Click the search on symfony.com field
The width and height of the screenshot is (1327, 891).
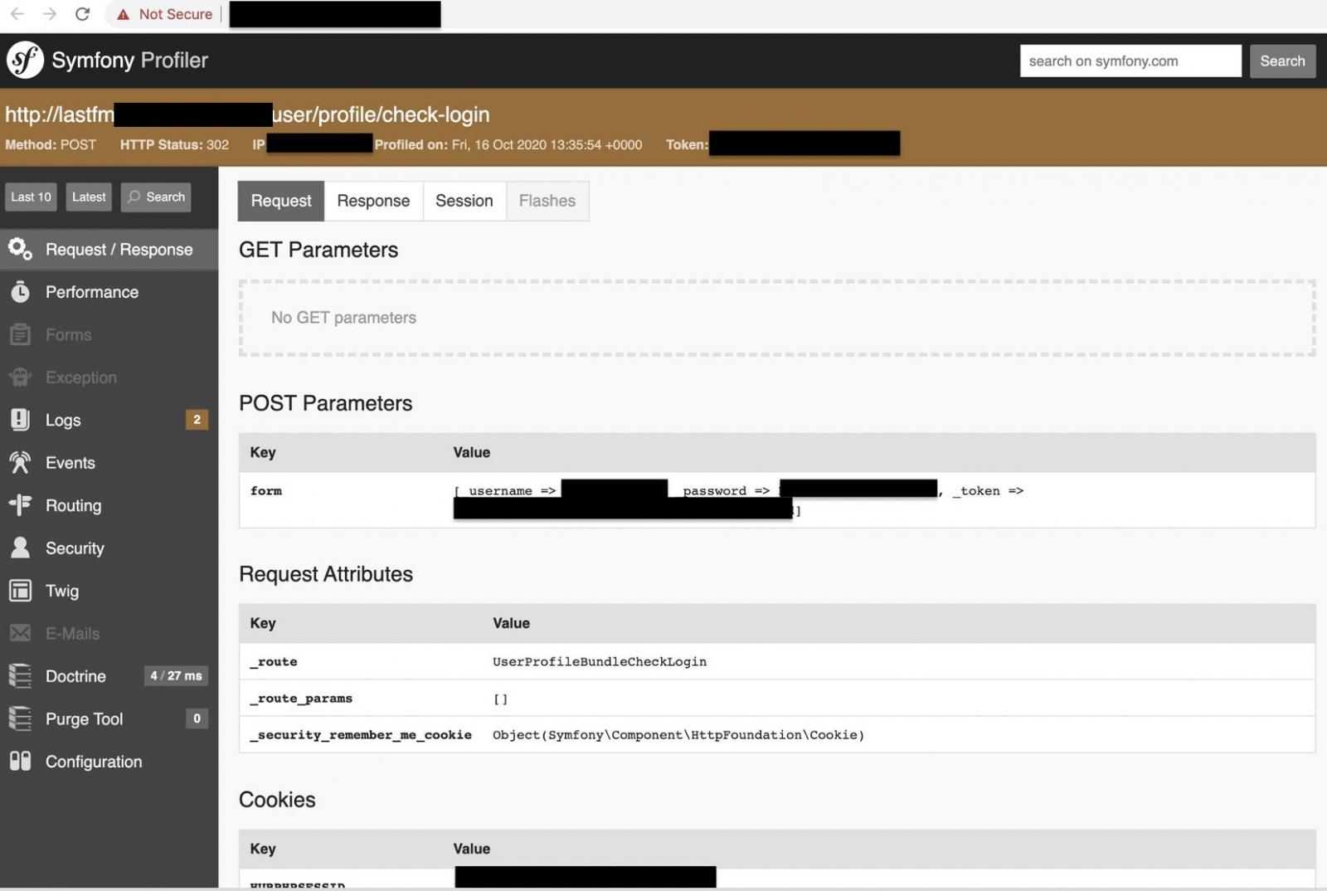pyautogui.click(x=1130, y=60)
